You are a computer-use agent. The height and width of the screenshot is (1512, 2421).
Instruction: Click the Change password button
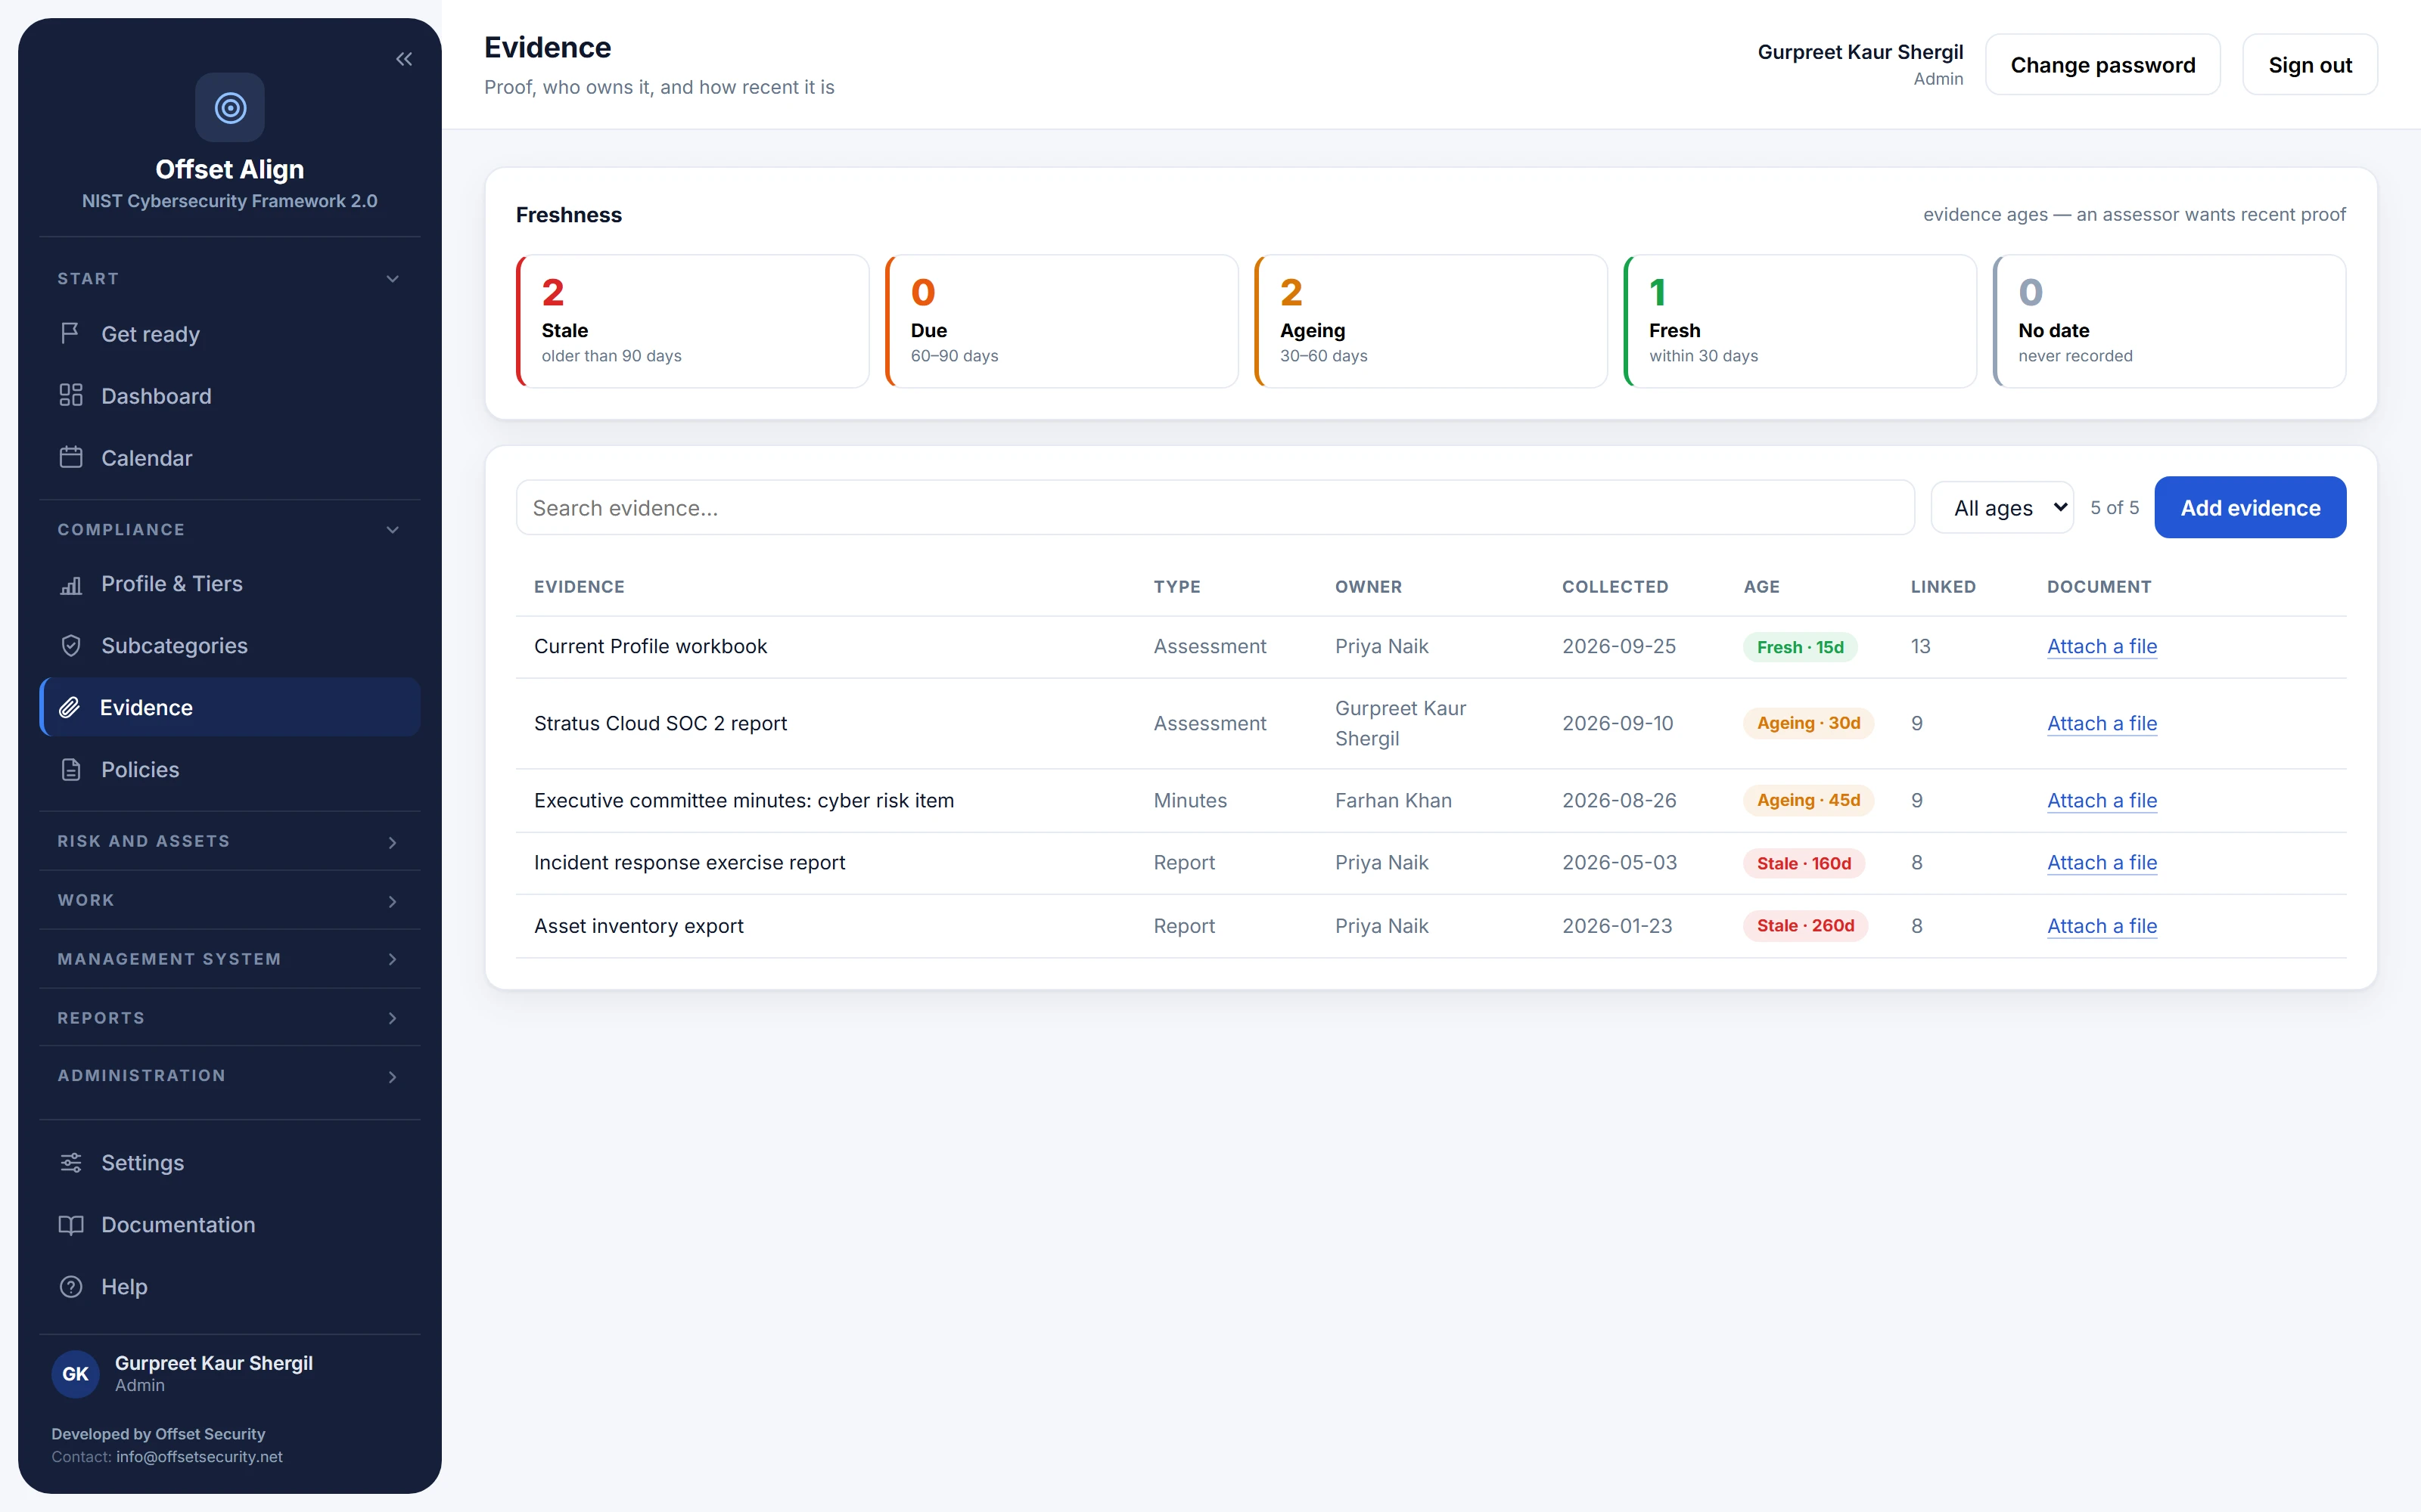pyautogui.click(x=2103, y=65)
